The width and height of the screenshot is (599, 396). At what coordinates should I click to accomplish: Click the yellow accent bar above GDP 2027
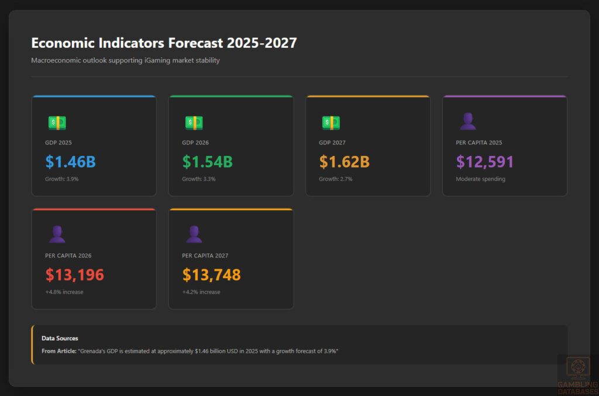[x=367, y=95]
